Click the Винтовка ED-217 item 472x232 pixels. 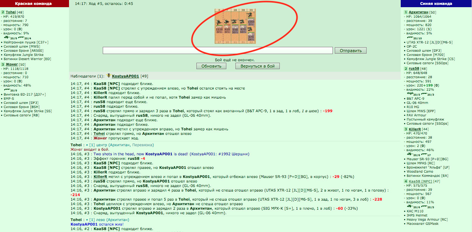point(25,94)
